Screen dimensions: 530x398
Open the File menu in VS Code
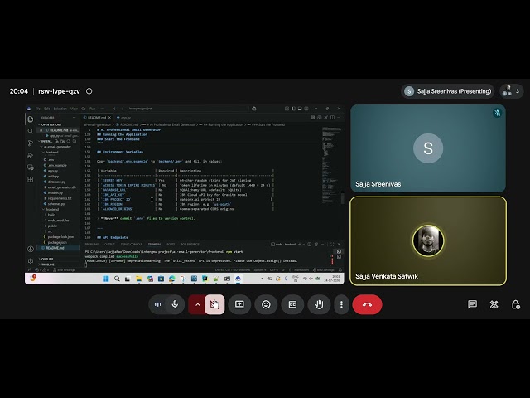pyautogui.click(x=38, y=109)
